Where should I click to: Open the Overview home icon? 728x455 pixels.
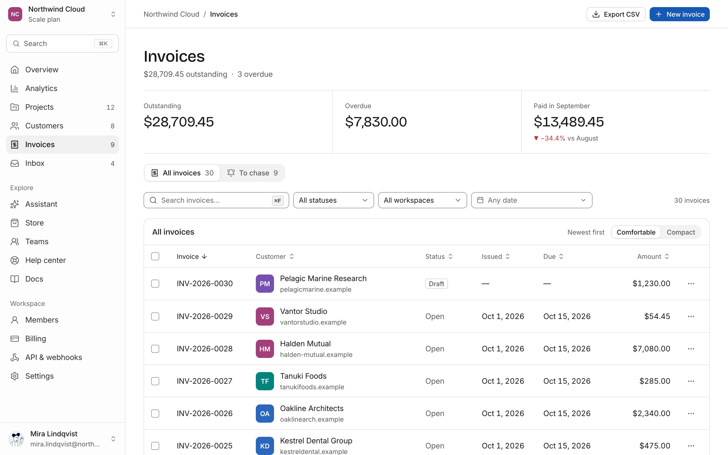click(14, 70)
